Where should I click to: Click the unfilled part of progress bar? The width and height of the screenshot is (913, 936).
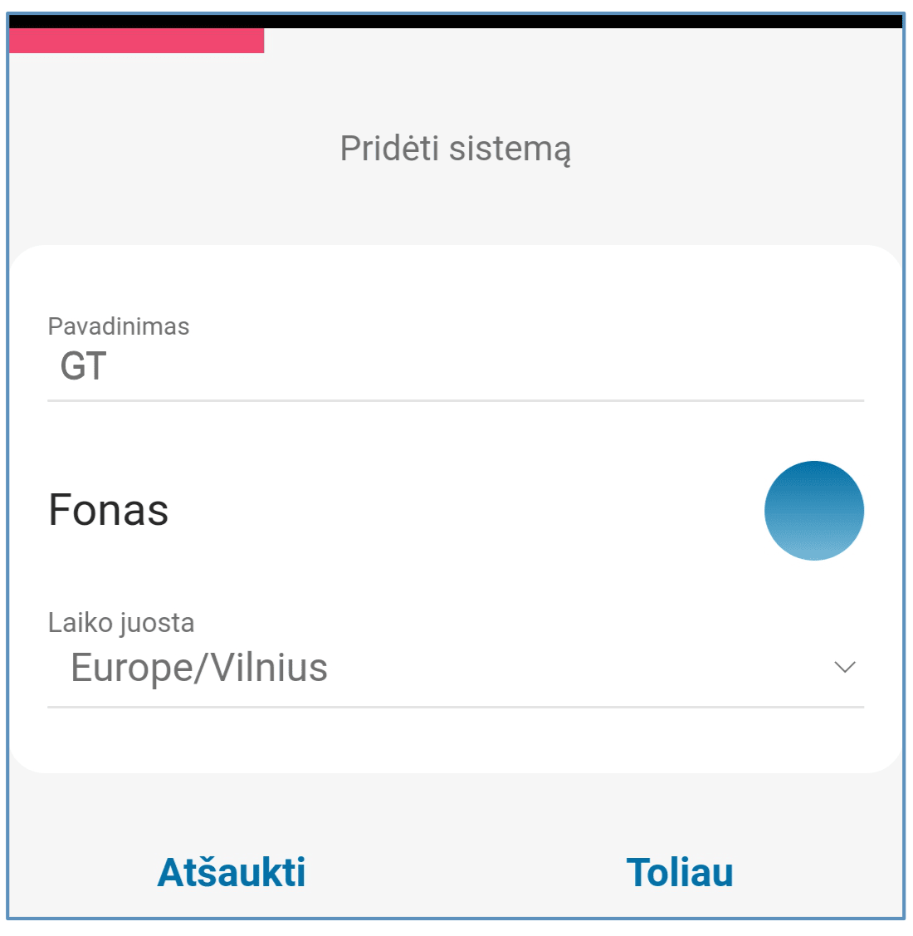[x=581, y=41]
